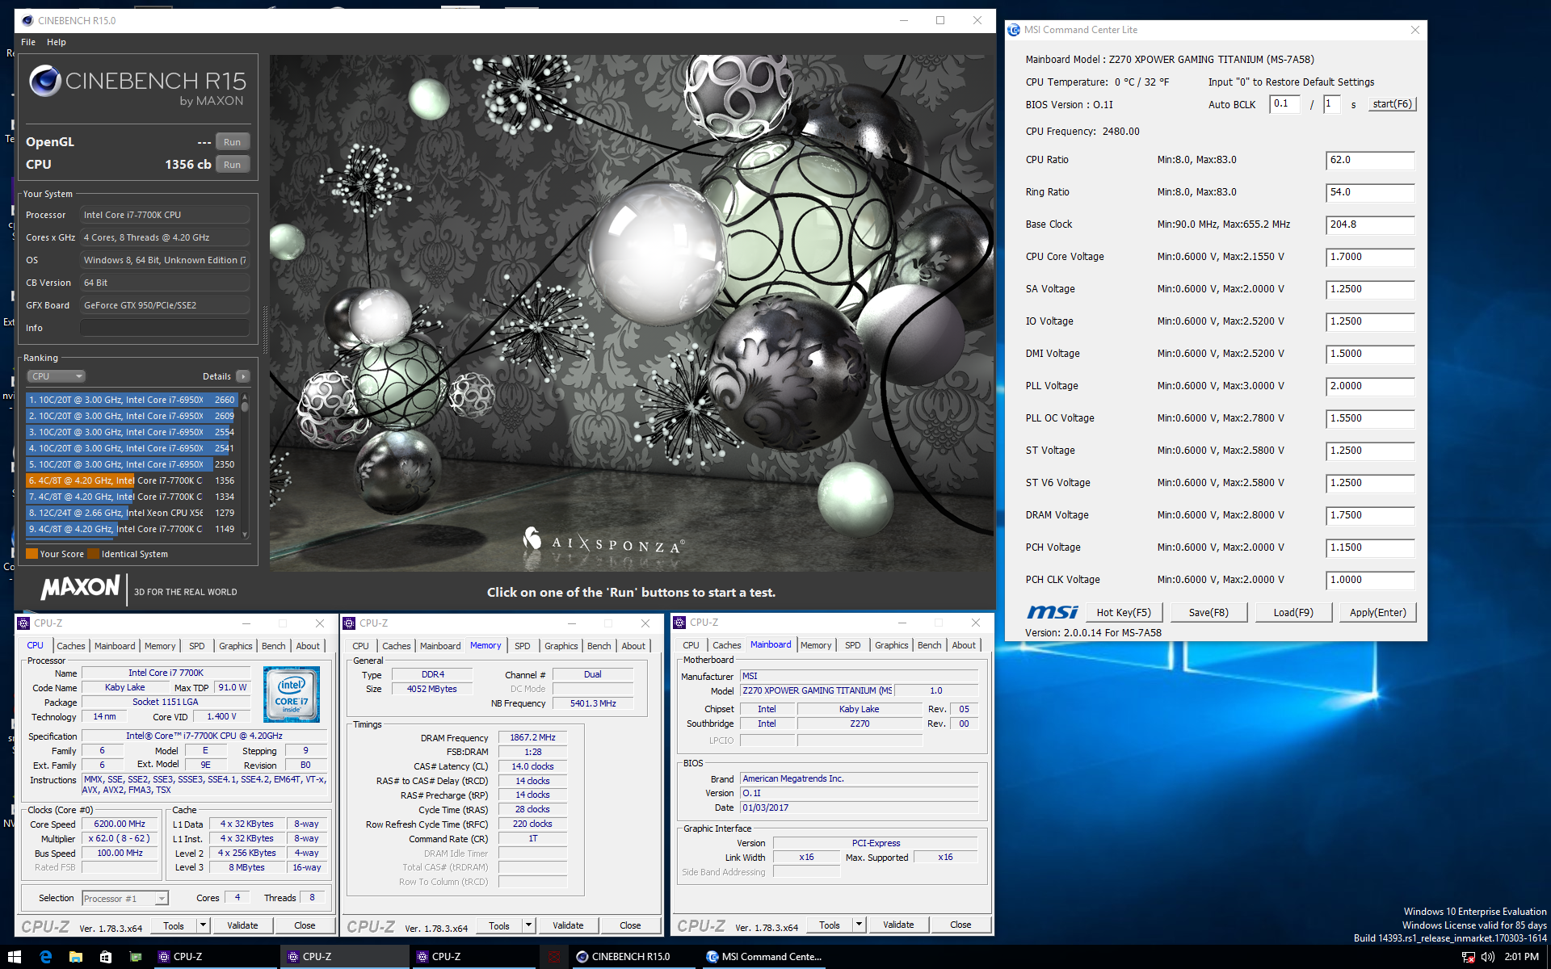The width and height of the screenshot is (1551, 969).
Task: Click the Cinebench title bar app icon
Action: [x=27, y=20]
